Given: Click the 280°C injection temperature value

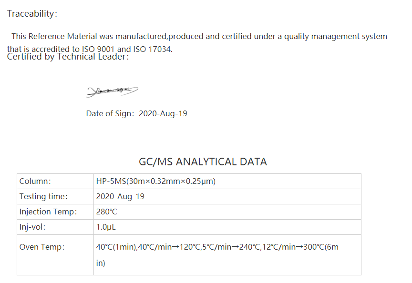Looking at the screenshot, I should tap(106, 212).
